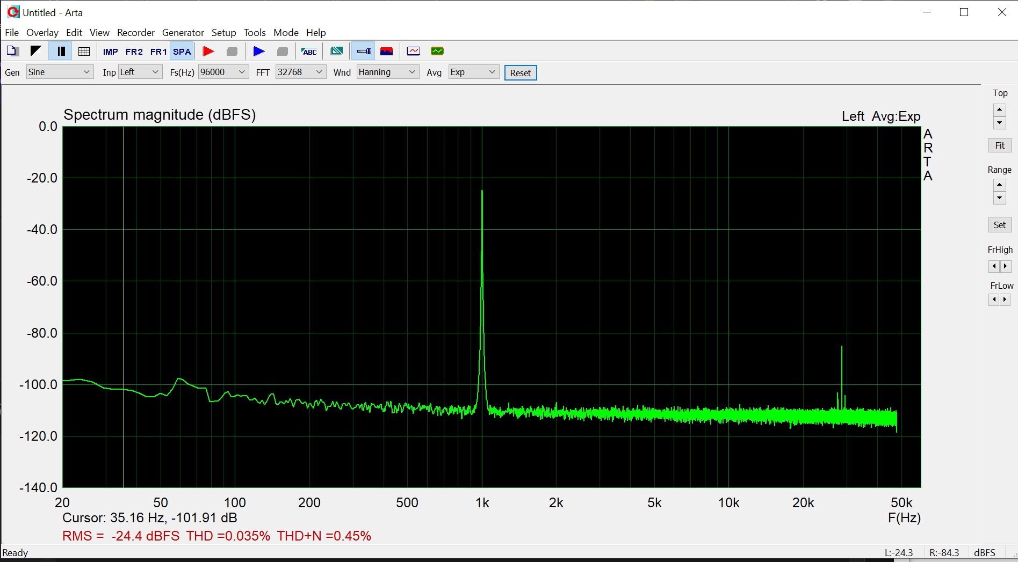Click the RMS = -24.4 dBFS readout
This screenshot has width=1018, height=562.
point(121,536)
